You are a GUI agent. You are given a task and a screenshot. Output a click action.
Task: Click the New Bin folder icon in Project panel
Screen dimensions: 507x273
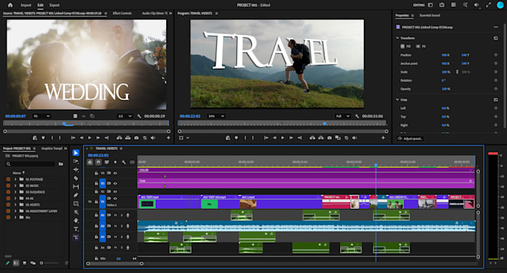tap(61, 164)
